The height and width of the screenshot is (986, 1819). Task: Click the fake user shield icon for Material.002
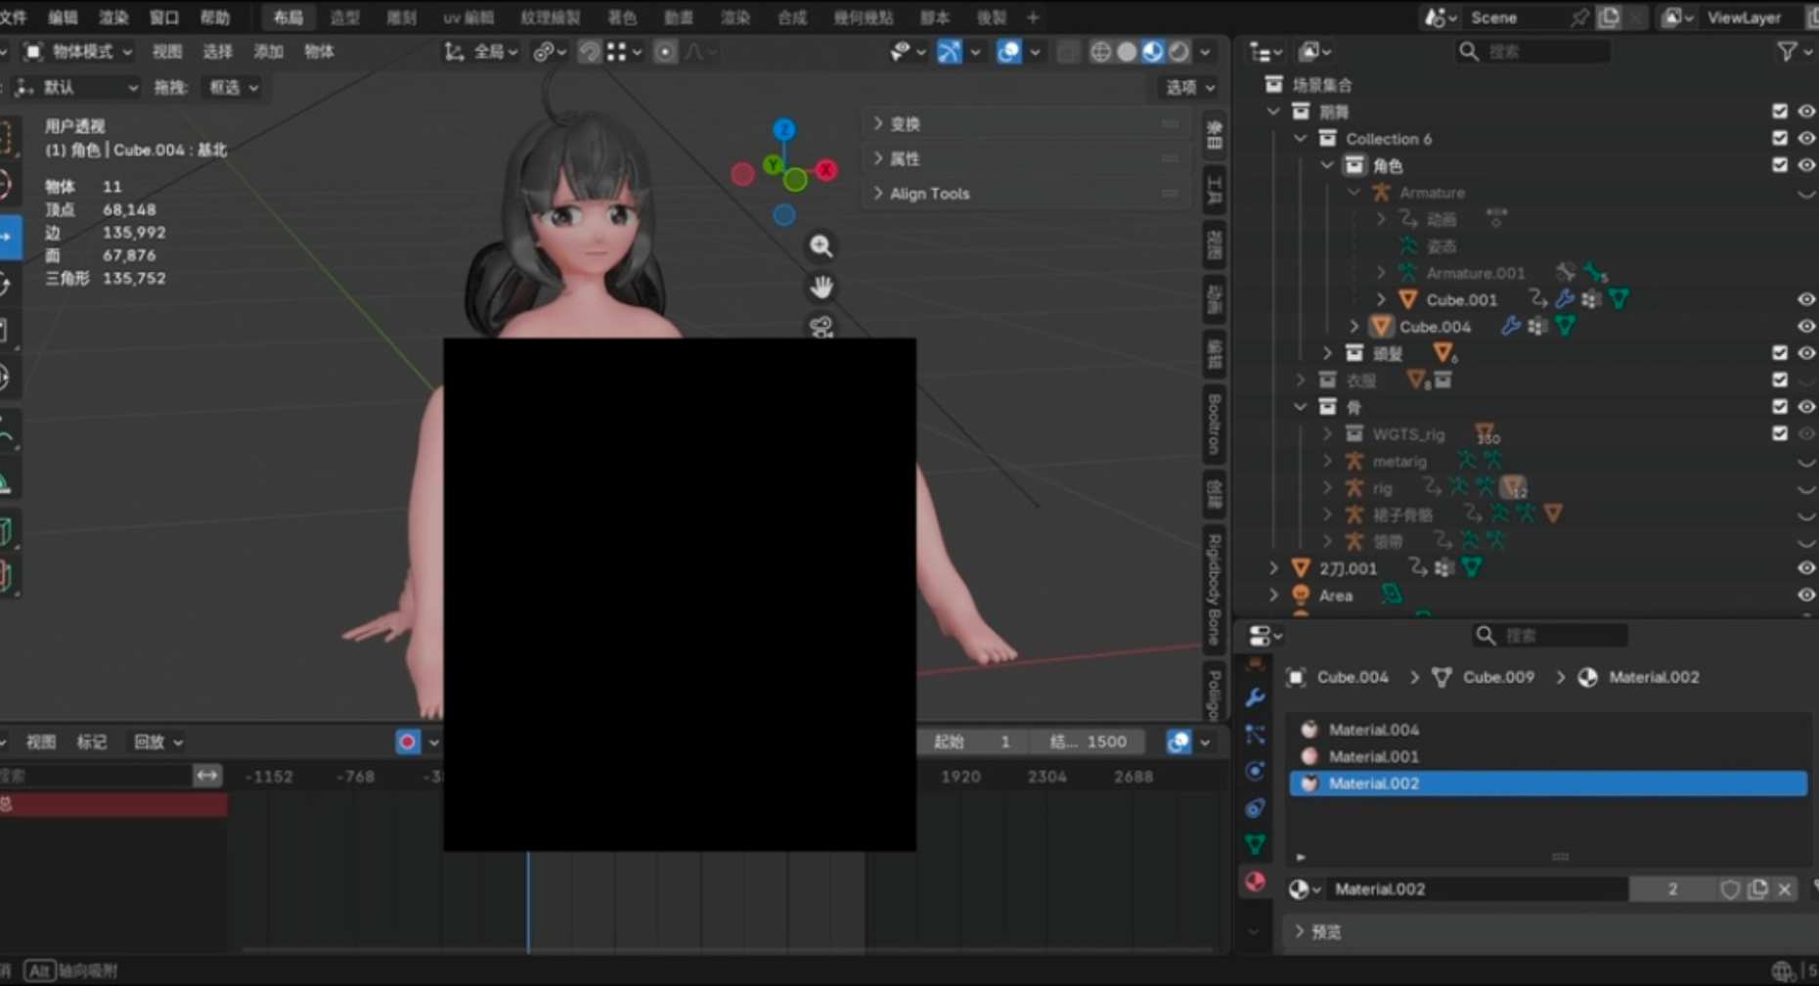point(1729,889)
